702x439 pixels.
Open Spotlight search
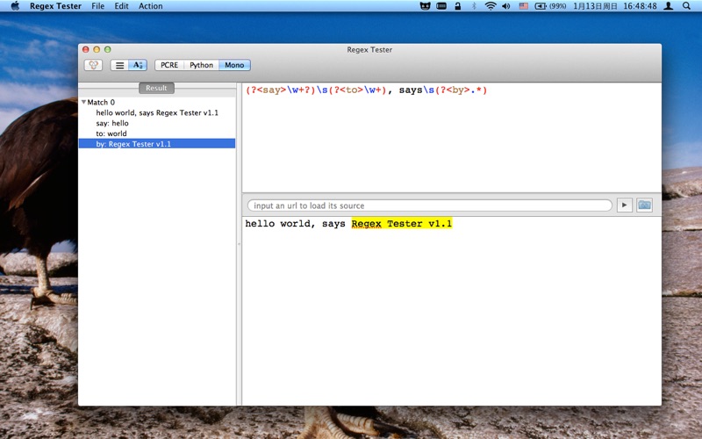pos(686,6)
